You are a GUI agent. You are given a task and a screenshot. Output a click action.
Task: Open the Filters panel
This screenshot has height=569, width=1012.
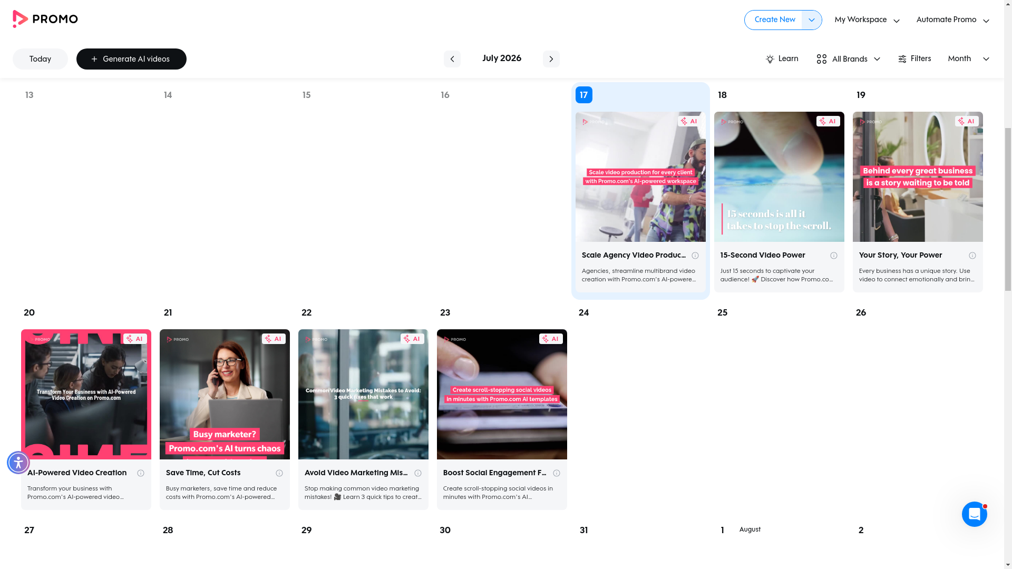coord(914,59)
